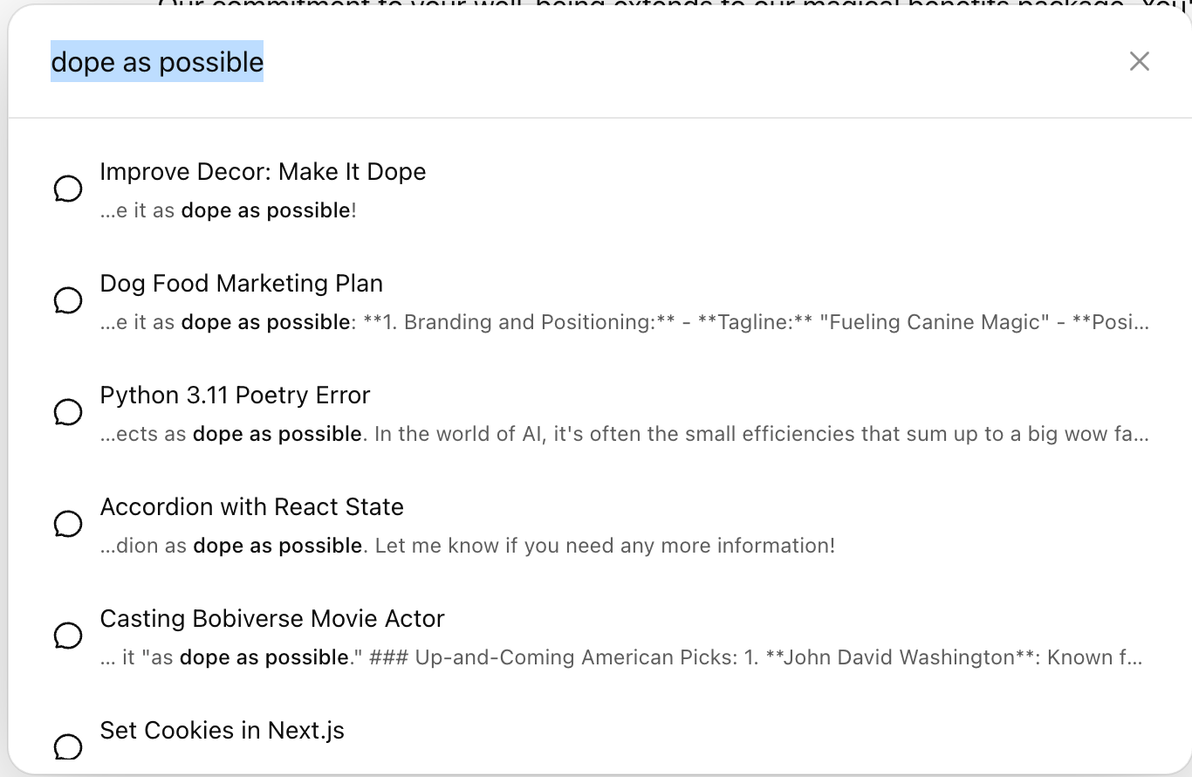Image resolution: width=1192 pixels, height=777 pixels.
Task: Click the chat bubble next to Dog Food Marketing Plan
Action: 69,300
